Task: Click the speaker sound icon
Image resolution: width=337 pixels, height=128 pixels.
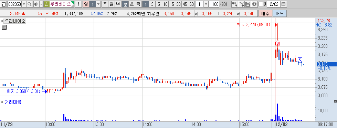Action: click(x=36, y=4)
